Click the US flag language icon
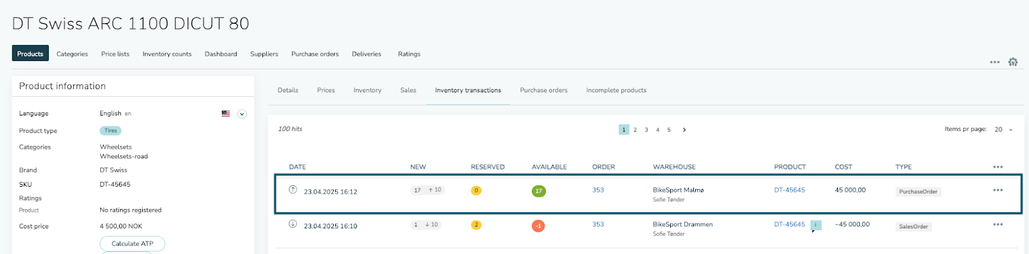This screenshot has height=254, width=1029. point(226,114)
